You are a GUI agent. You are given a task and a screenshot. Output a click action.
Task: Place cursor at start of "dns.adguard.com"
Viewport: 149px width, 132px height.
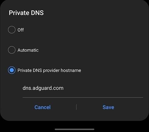click(23, 88)
